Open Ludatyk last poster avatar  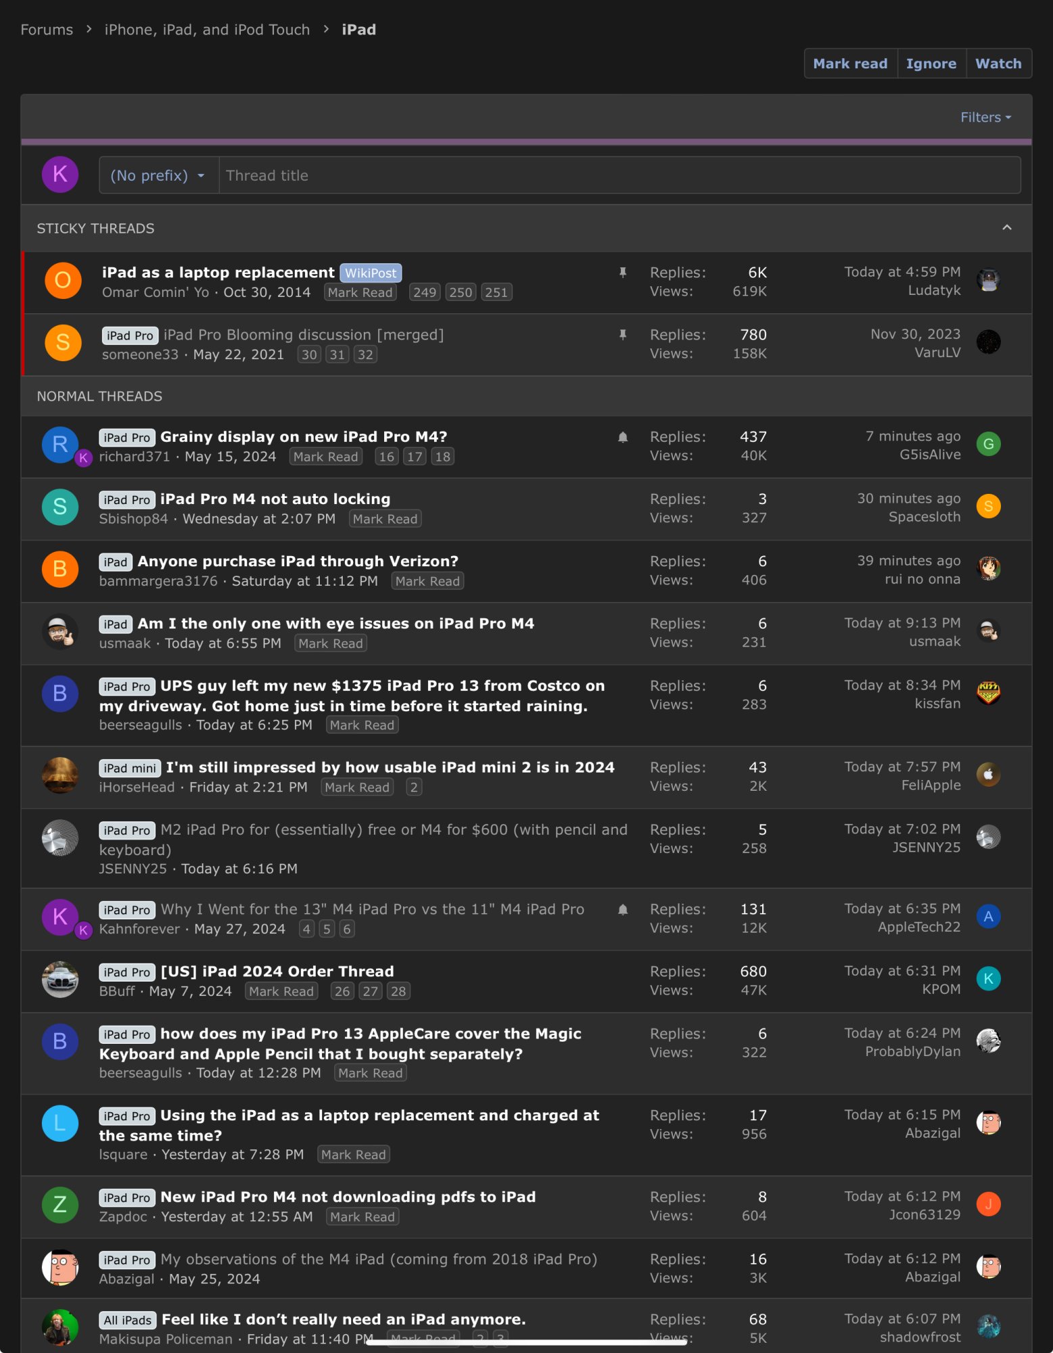[988, 279]
